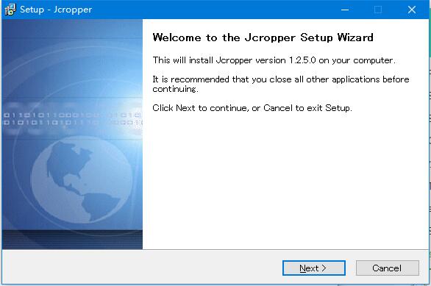Select the 'It is recommended that you close' paragraph
This screenshot has height=286, width=431.
point(281,84)
